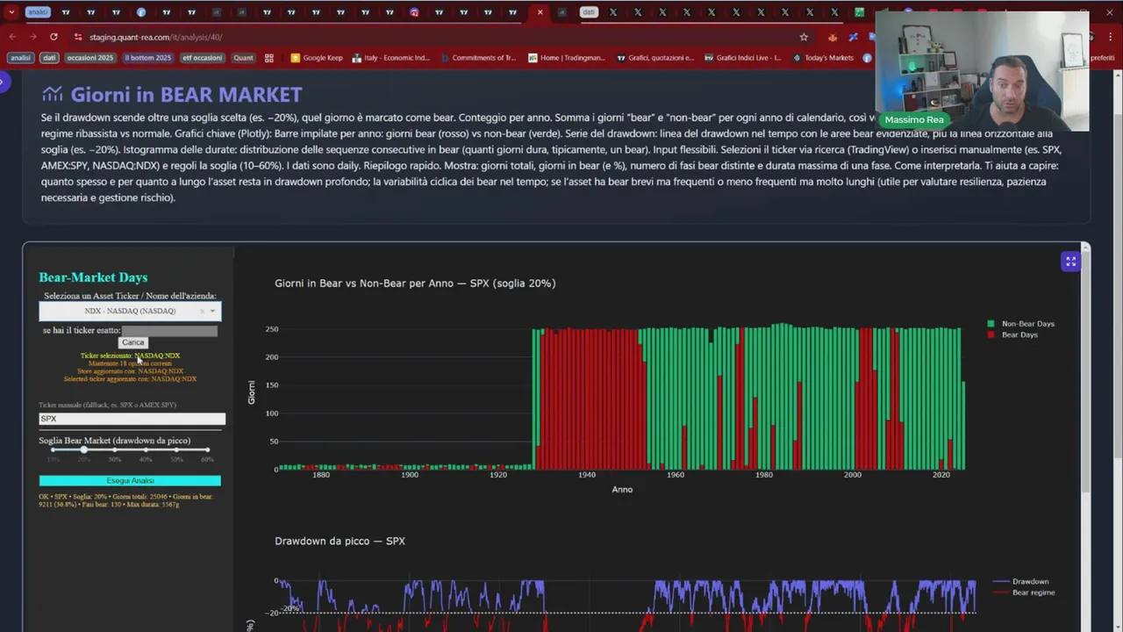Open 'etf occasioni' bookmark folder
Viewport: 1123px width, 632px height.
coord(203,58)
